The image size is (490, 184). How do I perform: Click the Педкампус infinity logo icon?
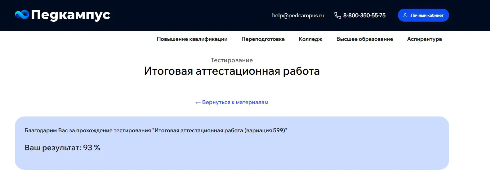[22, 15]
